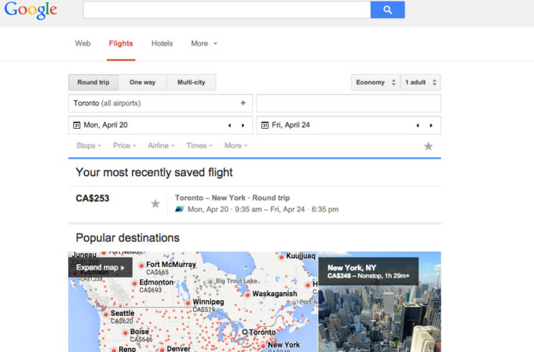Go to previous departure day arrow
The height and width of the screenshot is (352, 534).
229,126
